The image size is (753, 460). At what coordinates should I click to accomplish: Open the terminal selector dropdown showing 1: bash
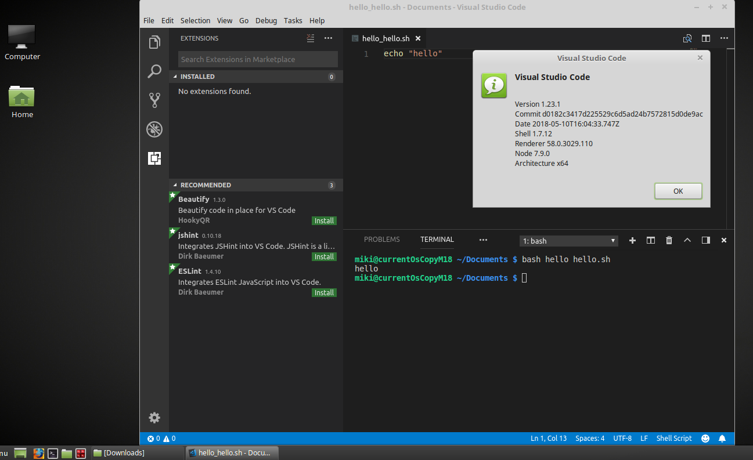pos(568,240)
